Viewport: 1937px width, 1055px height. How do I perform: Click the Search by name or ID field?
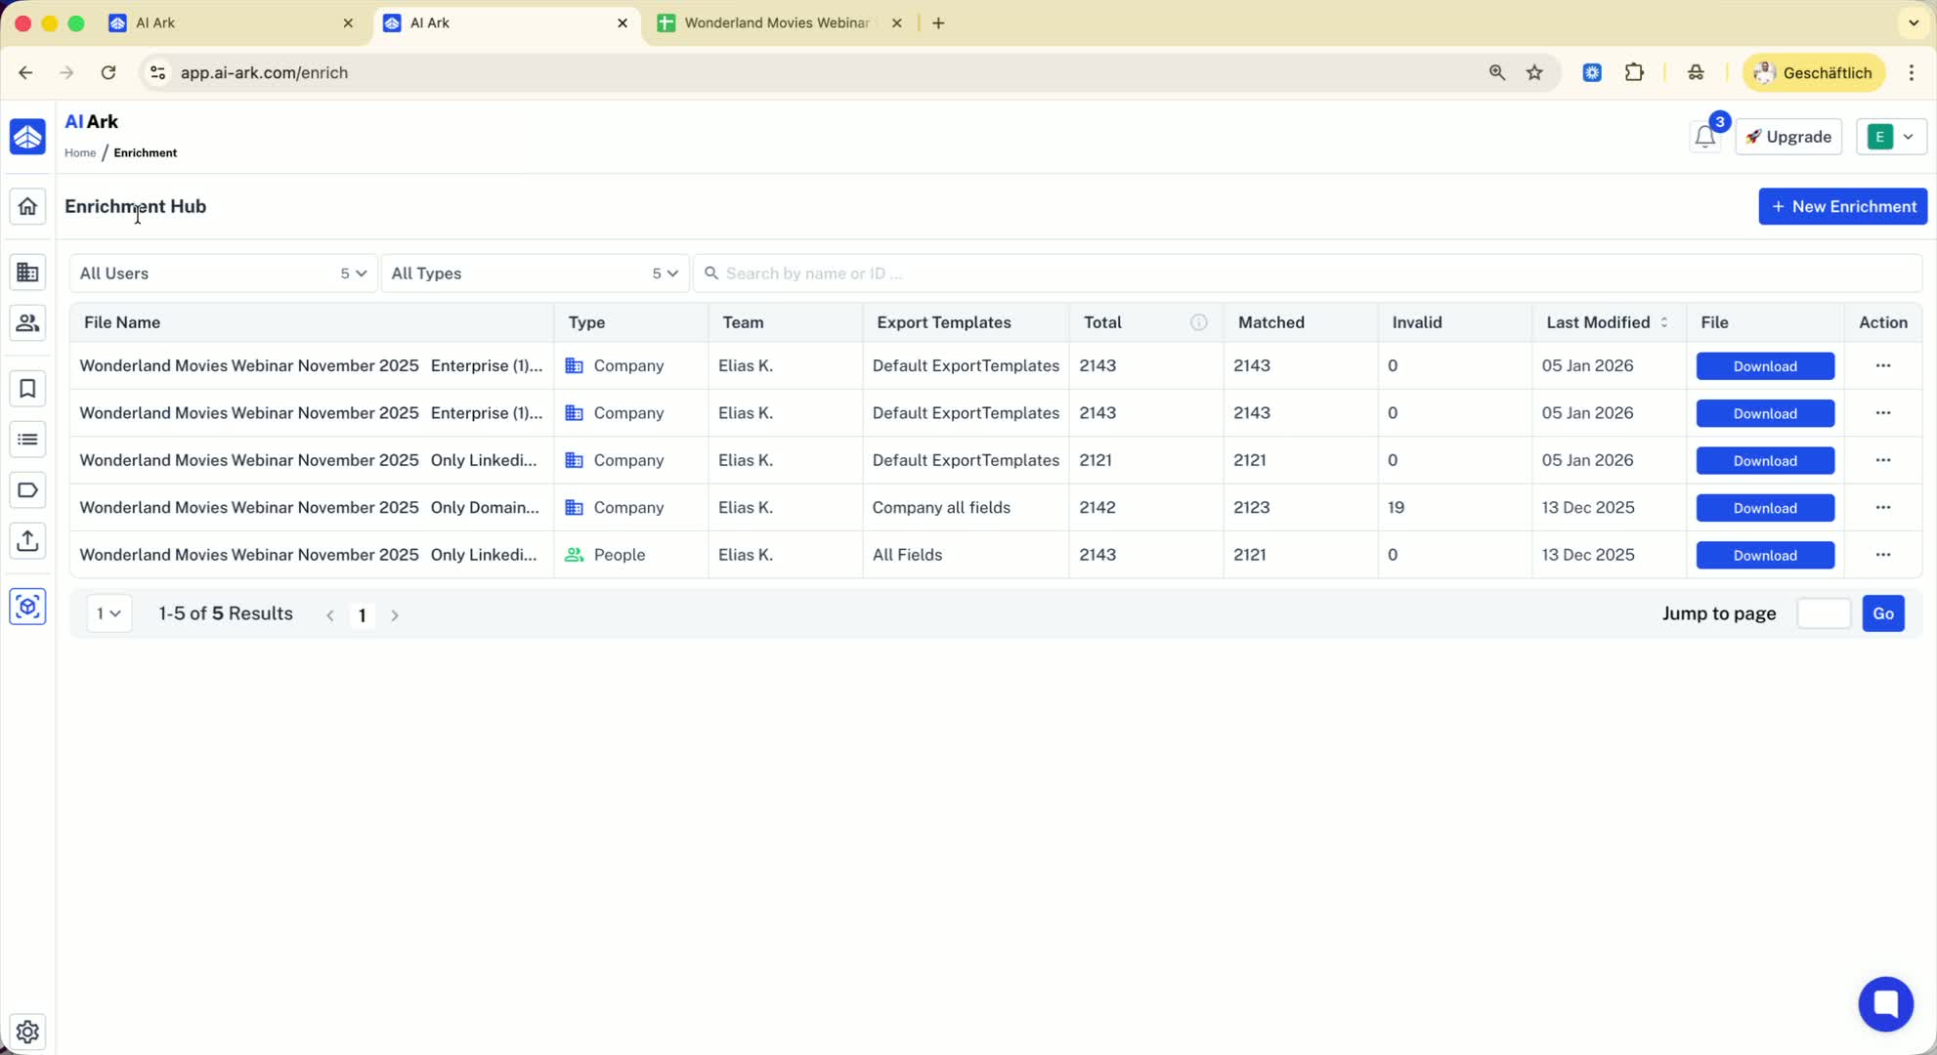coord(1310,274)
